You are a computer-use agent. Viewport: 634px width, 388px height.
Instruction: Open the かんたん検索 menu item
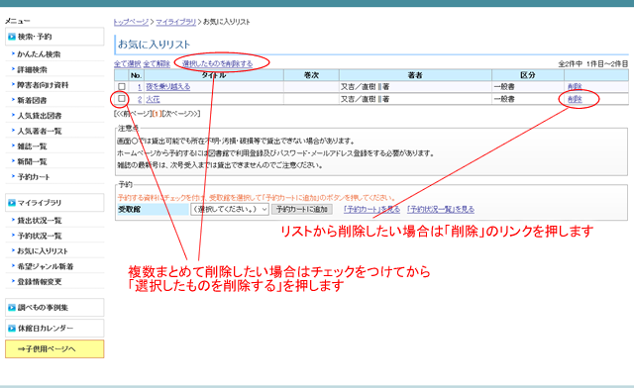pos(39,54)
